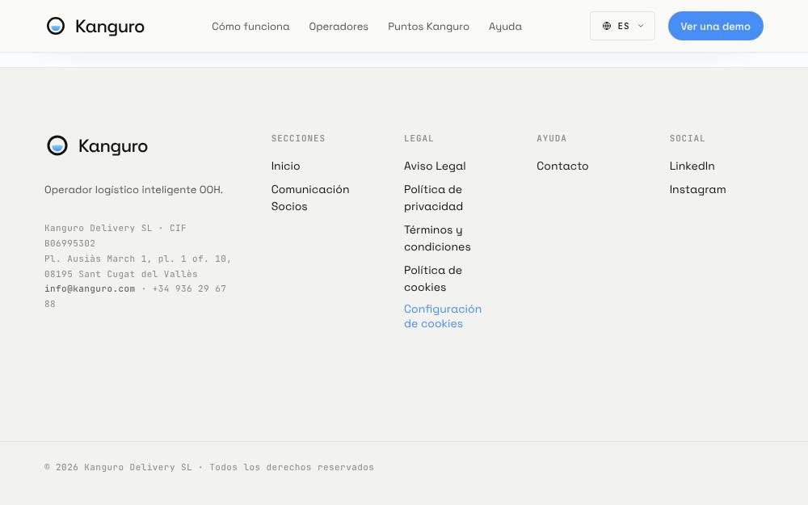Image resolution: width=808 pixels, height=505 pixels.
Task: Click the Kanguro logo icon in the header
Action: 56,26
